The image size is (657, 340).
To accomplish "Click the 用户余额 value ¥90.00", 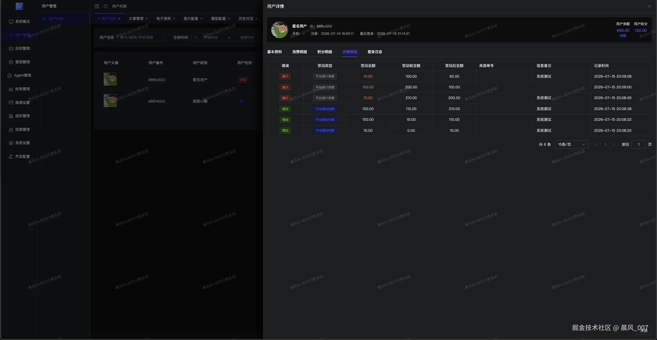I will point(623,31).
